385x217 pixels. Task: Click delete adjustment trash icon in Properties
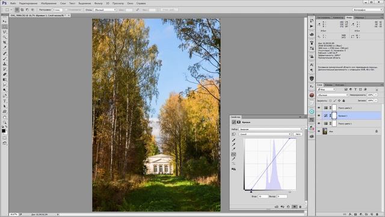click(x=300, y=207)
